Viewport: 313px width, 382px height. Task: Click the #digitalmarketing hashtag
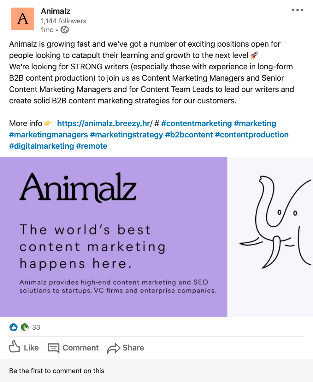coord(42,146)
